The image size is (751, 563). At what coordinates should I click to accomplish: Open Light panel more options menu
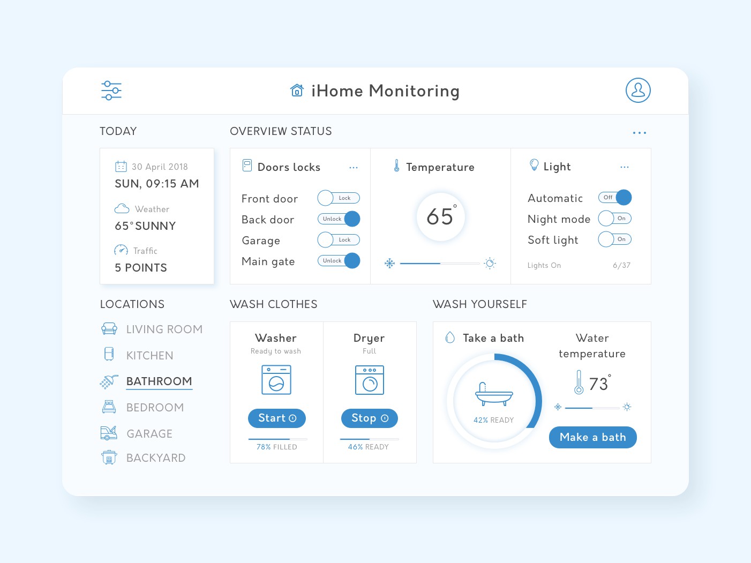625,167
